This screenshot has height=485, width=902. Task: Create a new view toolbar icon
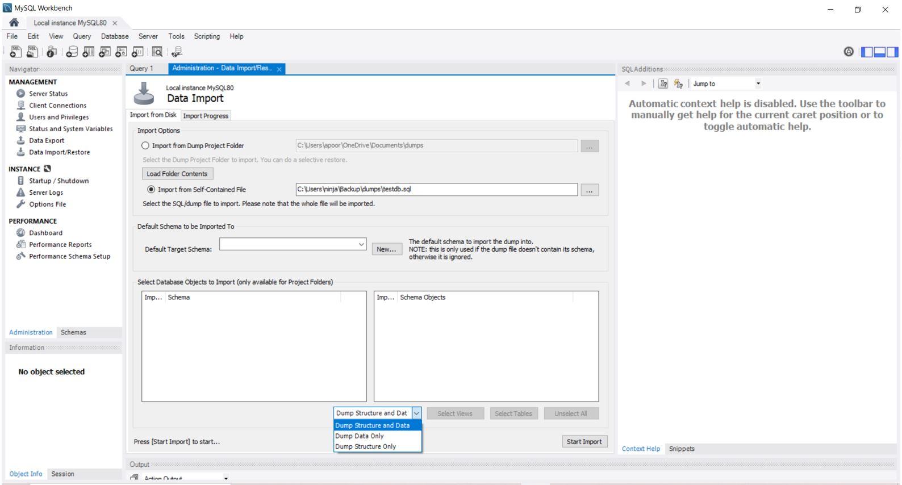pyautogui.click(x=105, y=52)
